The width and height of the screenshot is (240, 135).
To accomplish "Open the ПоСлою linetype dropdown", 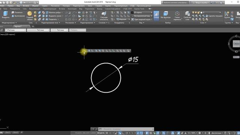I will [38, 30].
